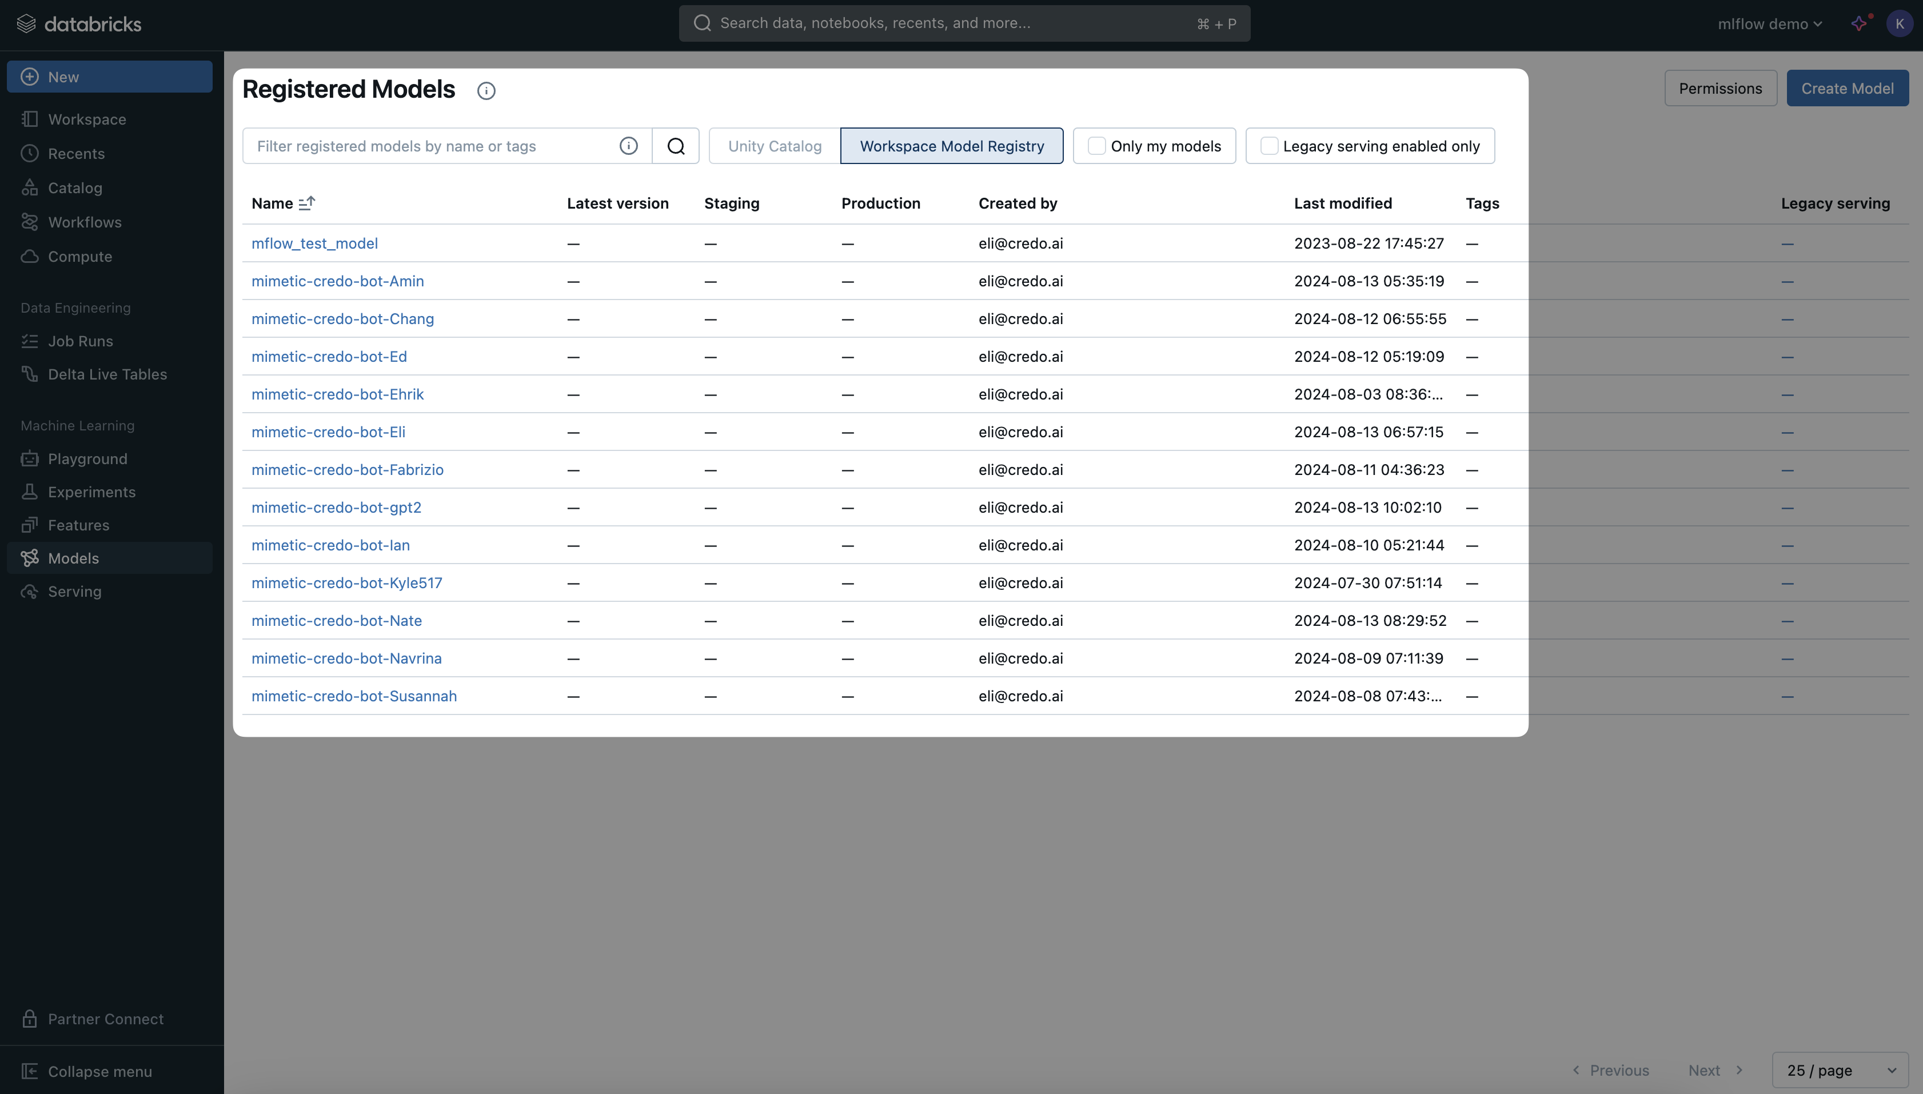Viewport: 1923px width, 1094px height.
Task: Open the mimetic-credo-bot-Chang model
Action: pyautogui.click(x=342, y=318)
